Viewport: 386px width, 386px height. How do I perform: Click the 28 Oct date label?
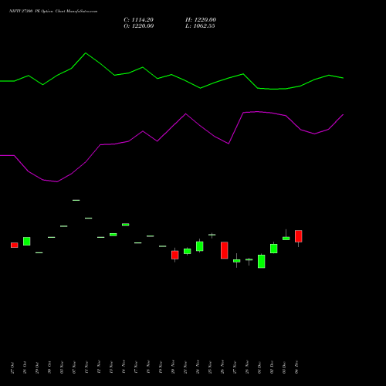[25, 367]
